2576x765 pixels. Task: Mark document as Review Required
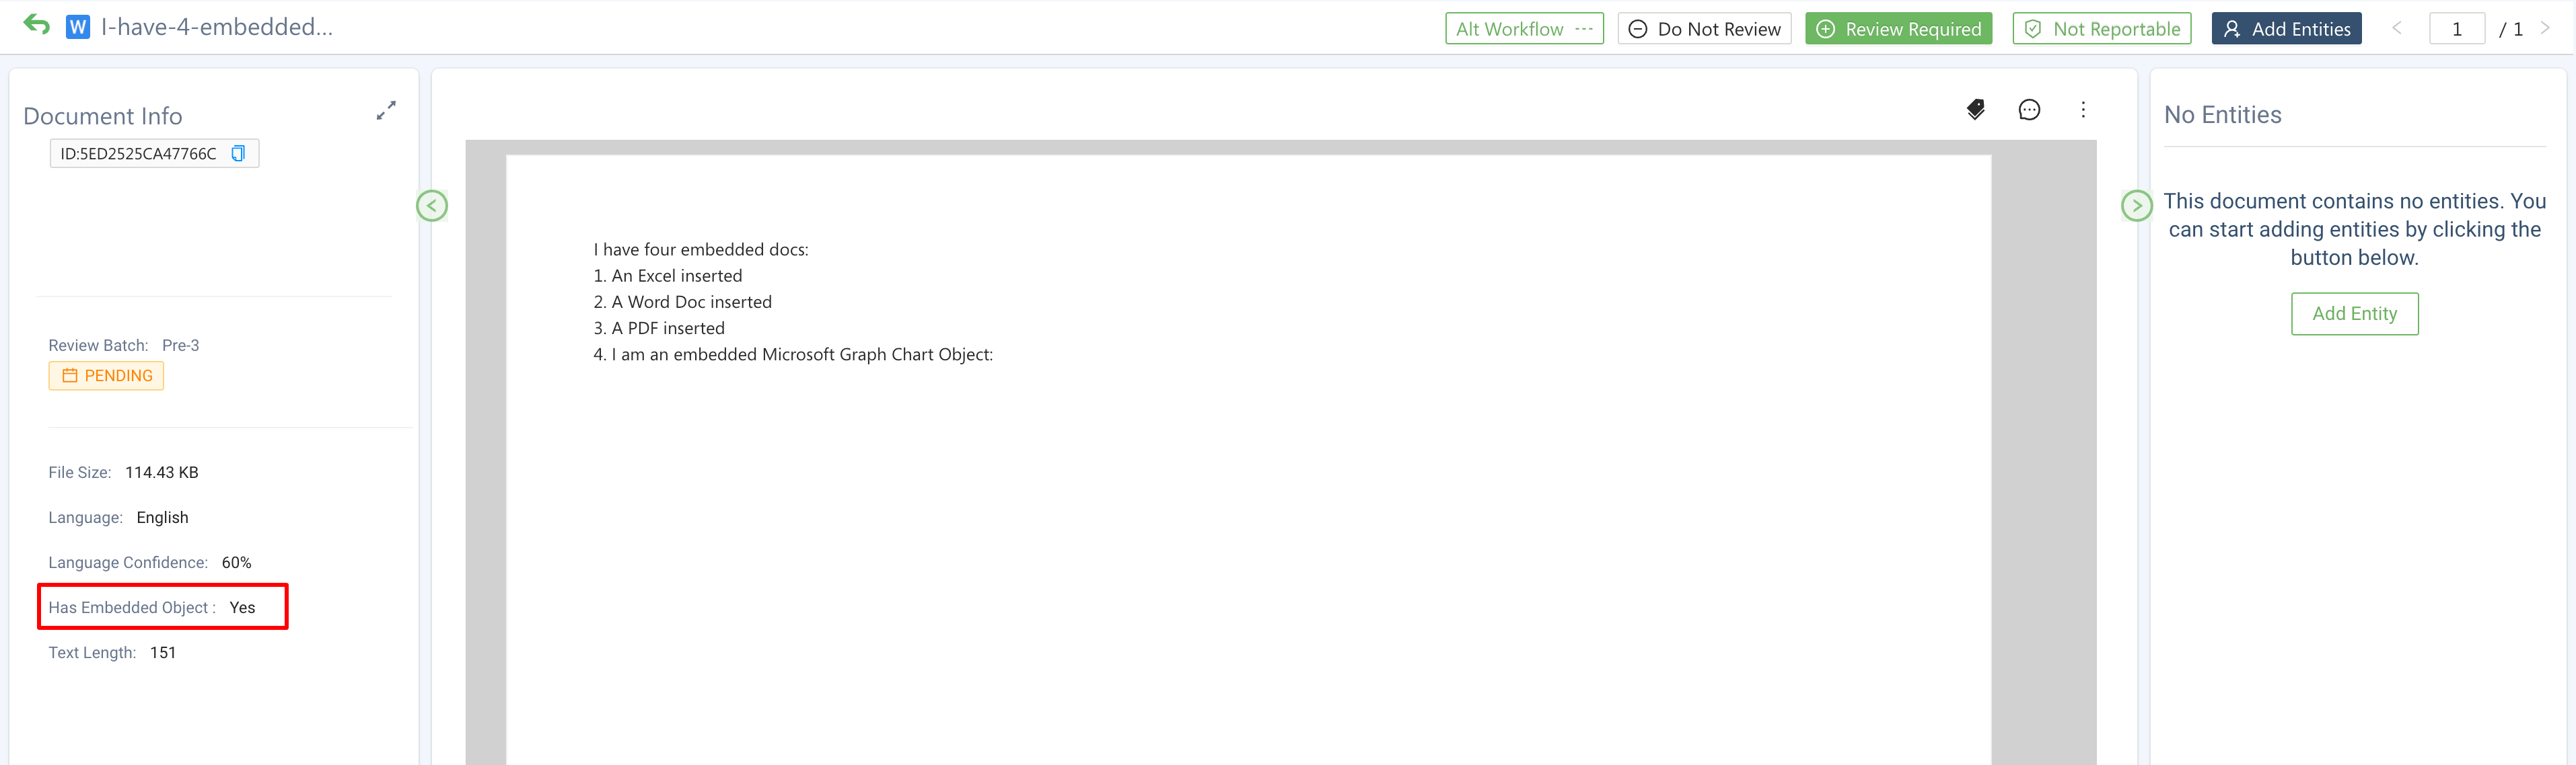tap(1898, 29)
